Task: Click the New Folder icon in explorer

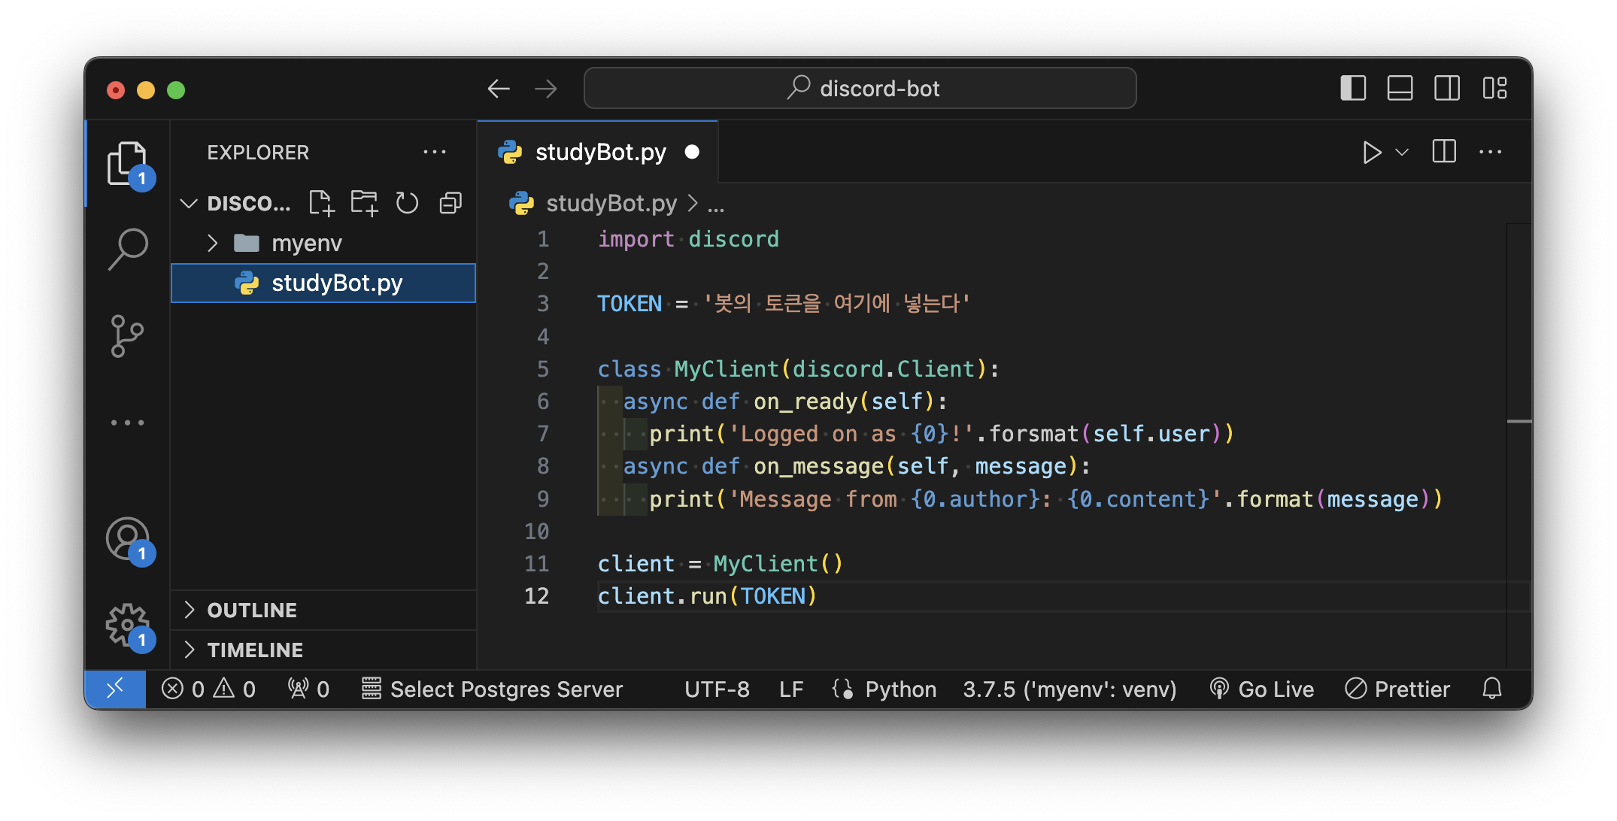Action: 365,203
